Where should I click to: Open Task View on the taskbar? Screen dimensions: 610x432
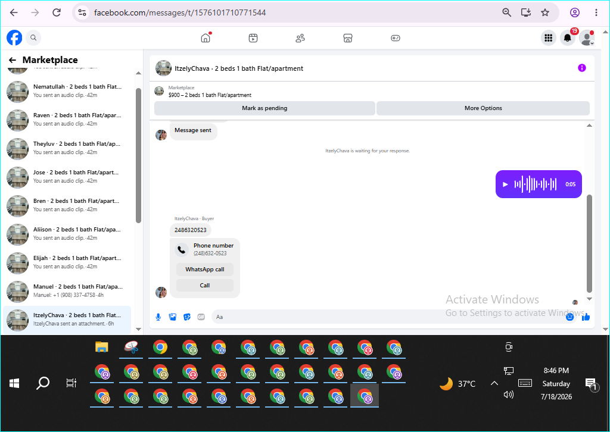tap(71, 383)
